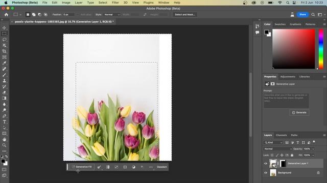Image resolution: width=327 pixels, height=183 pixels.
Task: Select the Crop tool
Action: click(x=4, y=51)
